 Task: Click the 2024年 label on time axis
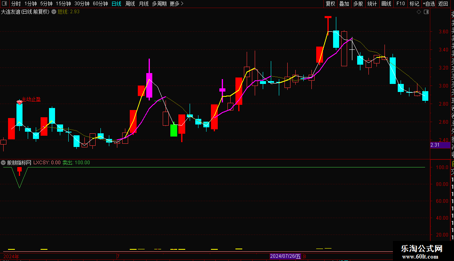(x=11, y=256)
